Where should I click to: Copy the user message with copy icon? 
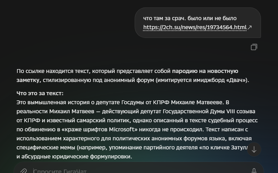pos(254,47)
